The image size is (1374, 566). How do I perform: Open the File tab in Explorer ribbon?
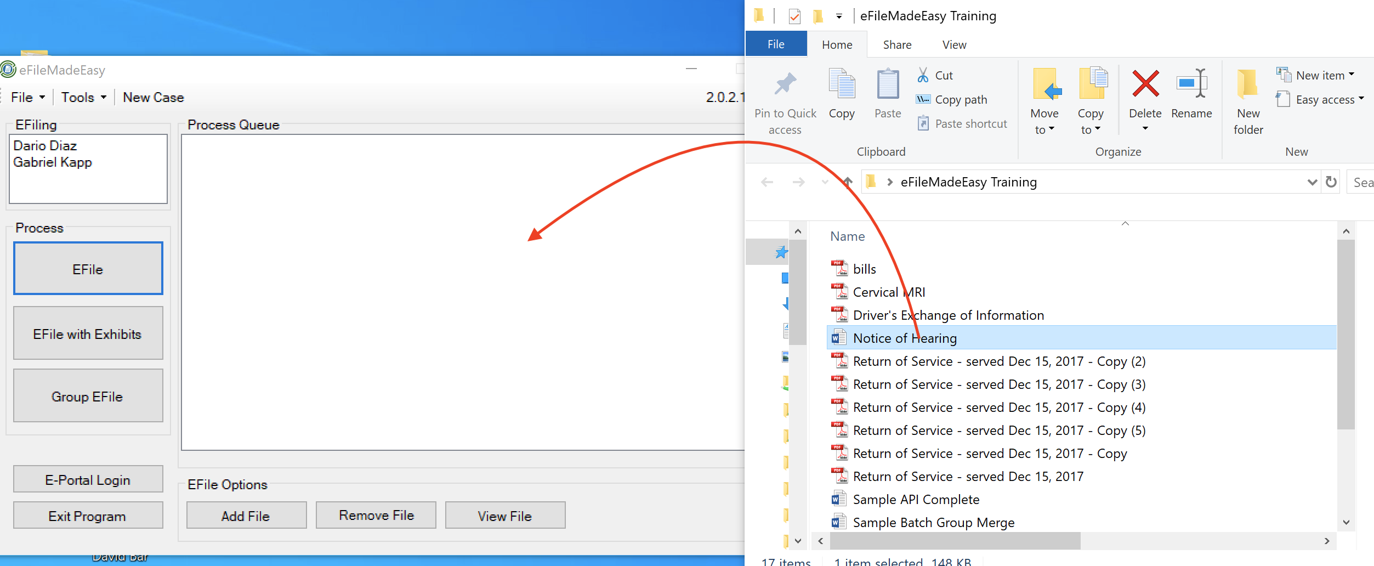pos(776,44)
